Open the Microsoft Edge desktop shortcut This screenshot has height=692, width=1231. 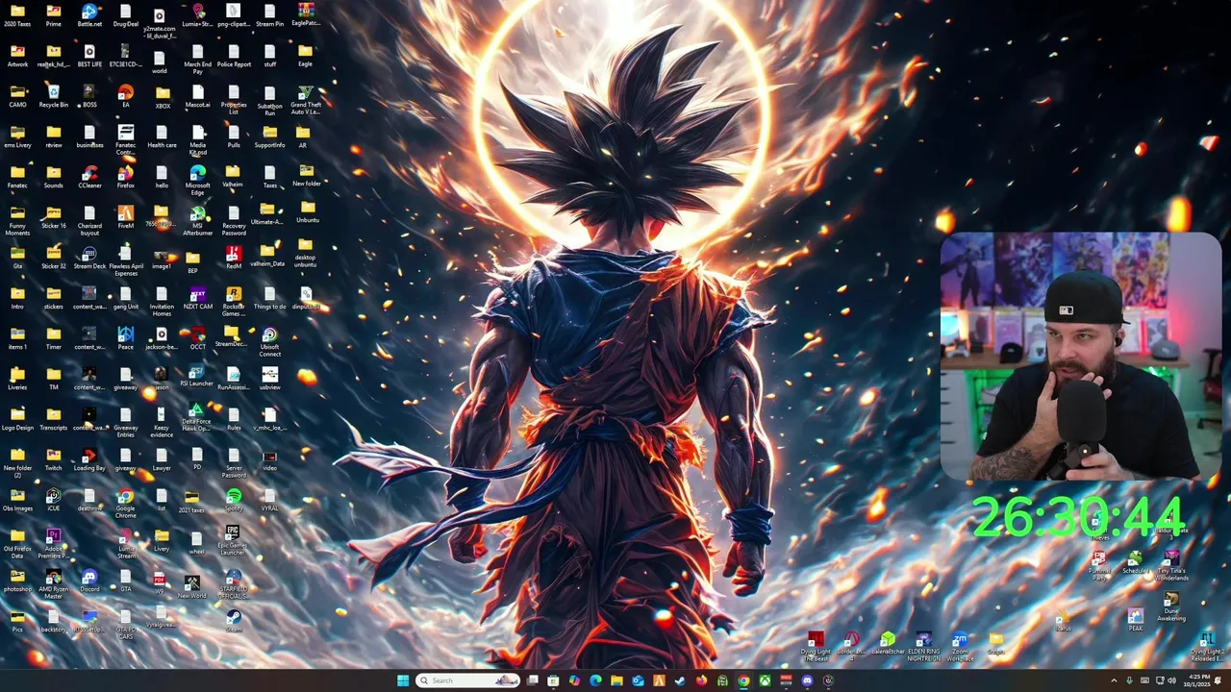(x=198, y=179)
